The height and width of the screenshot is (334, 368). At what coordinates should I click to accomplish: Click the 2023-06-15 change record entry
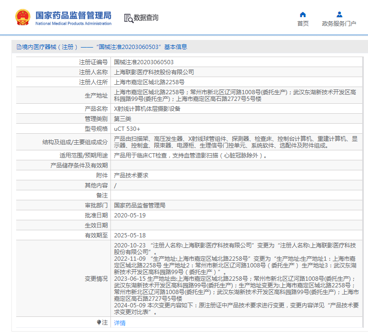236,289
